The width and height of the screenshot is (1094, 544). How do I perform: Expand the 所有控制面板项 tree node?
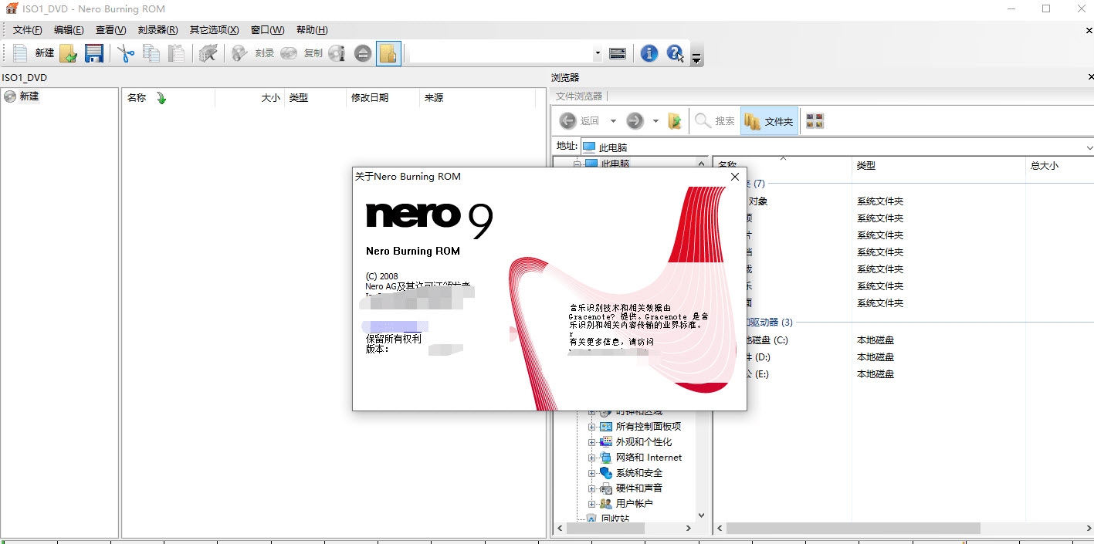592,427
